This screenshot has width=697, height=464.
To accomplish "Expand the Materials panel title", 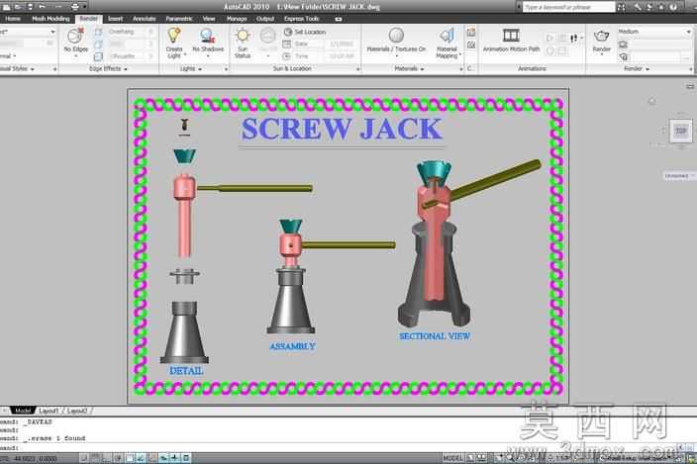I will tap(409, 69).
